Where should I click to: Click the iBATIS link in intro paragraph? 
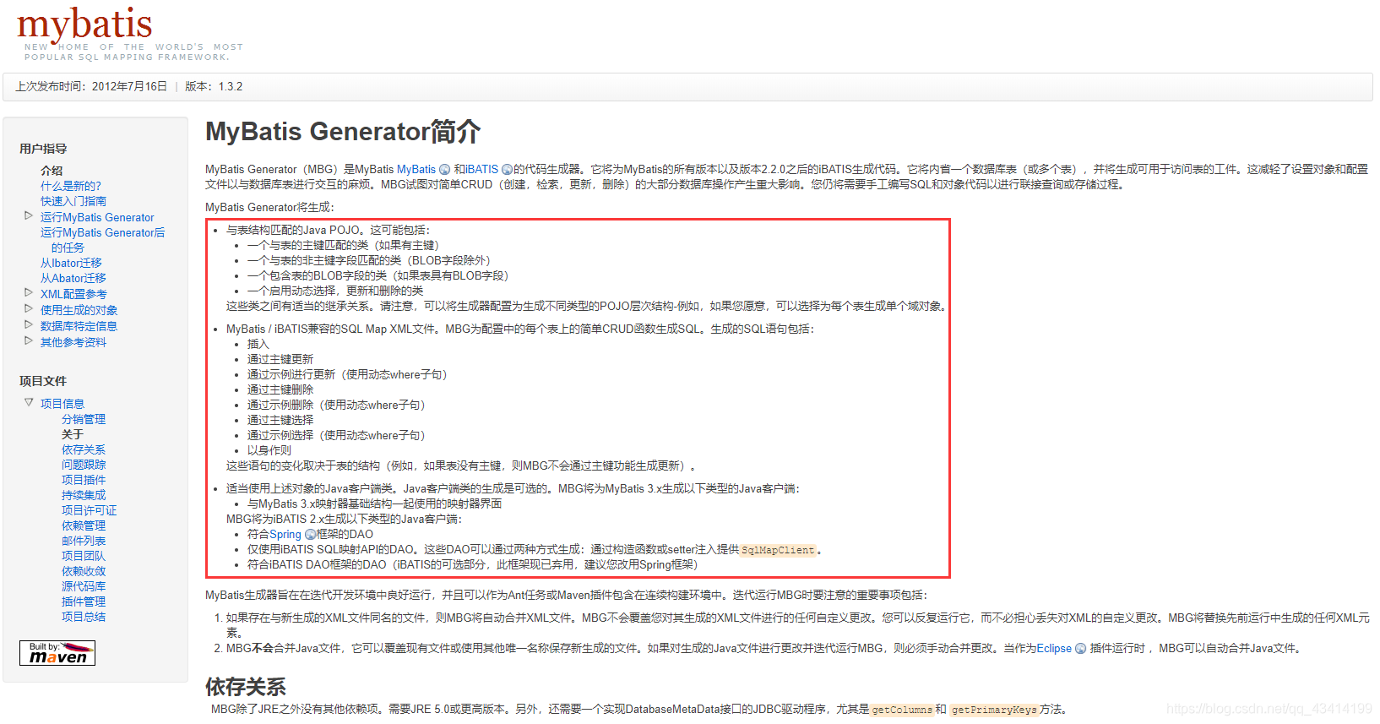pyautogui.click(x=482, y=170)
